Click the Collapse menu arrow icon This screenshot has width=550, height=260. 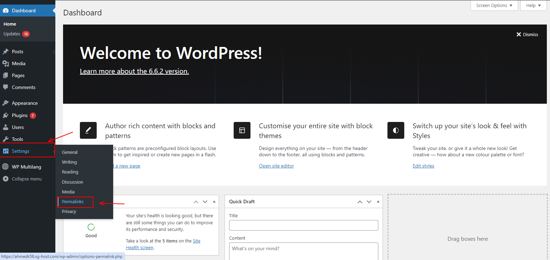(x=6, y=179)
